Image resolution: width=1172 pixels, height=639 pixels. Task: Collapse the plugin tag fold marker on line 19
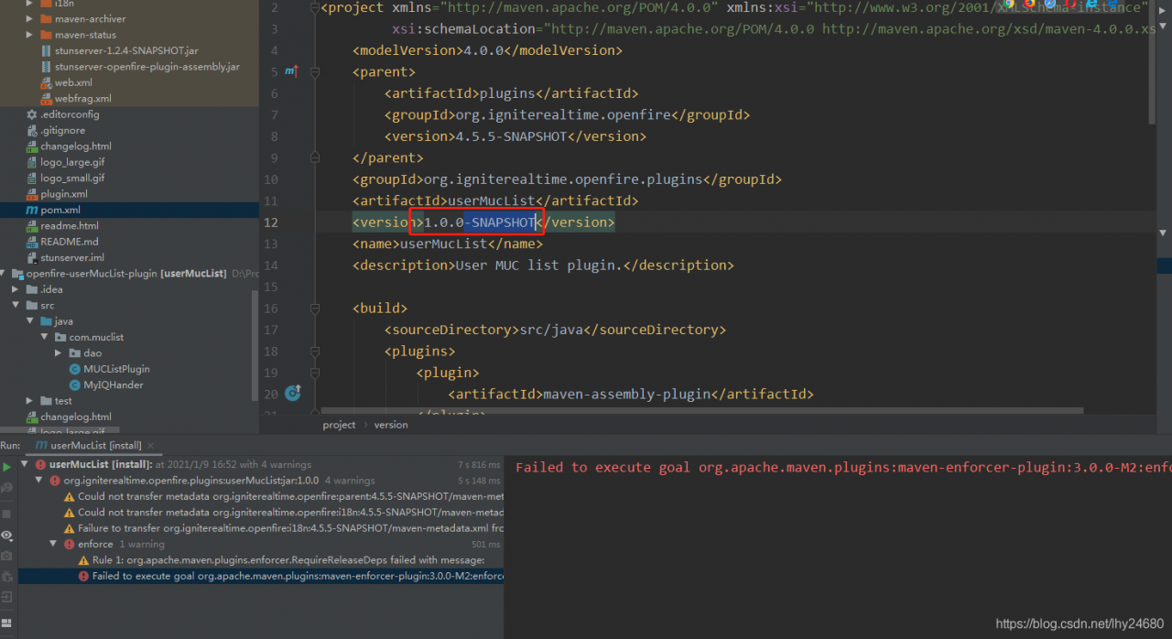tap(314, 373)
